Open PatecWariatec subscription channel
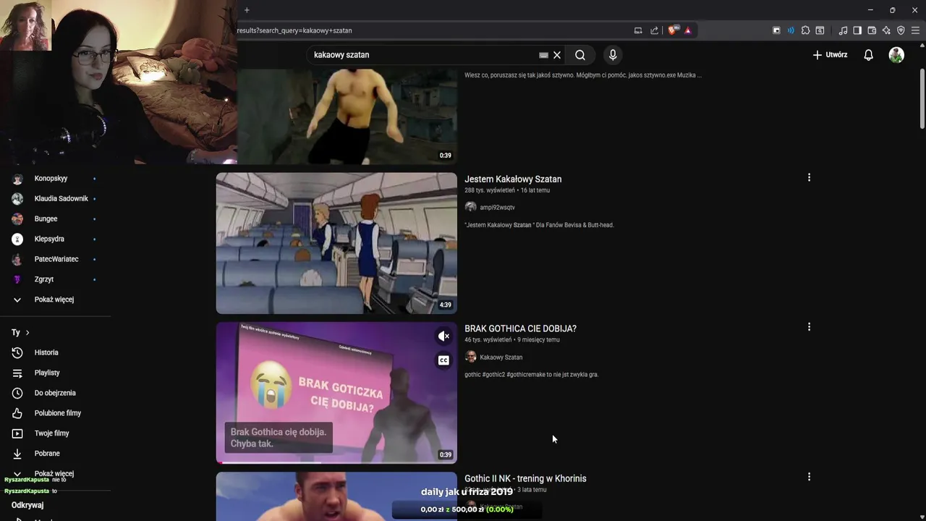The height and width of the screenshot is (521, 926). [55, 259]
